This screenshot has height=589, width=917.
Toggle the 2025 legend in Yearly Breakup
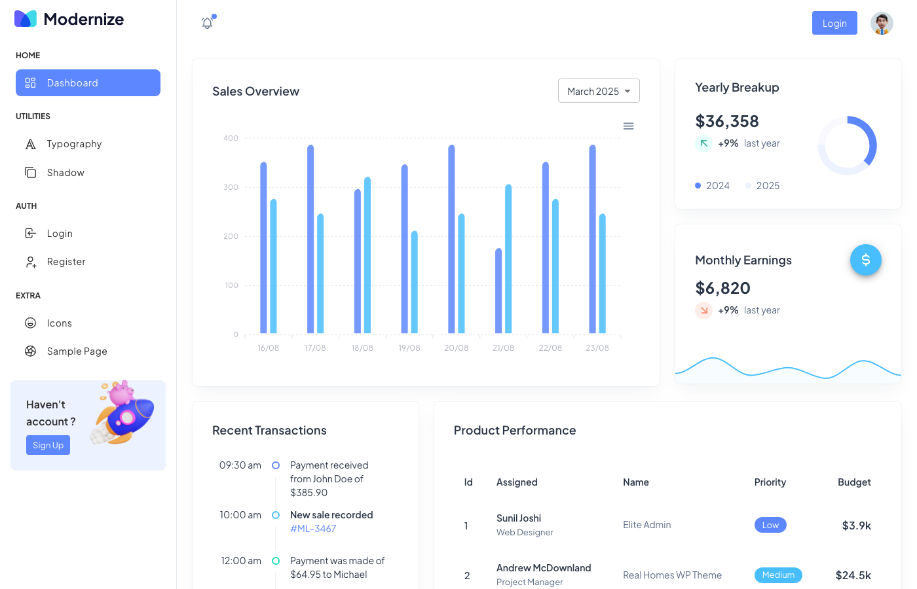coord(762,185)
